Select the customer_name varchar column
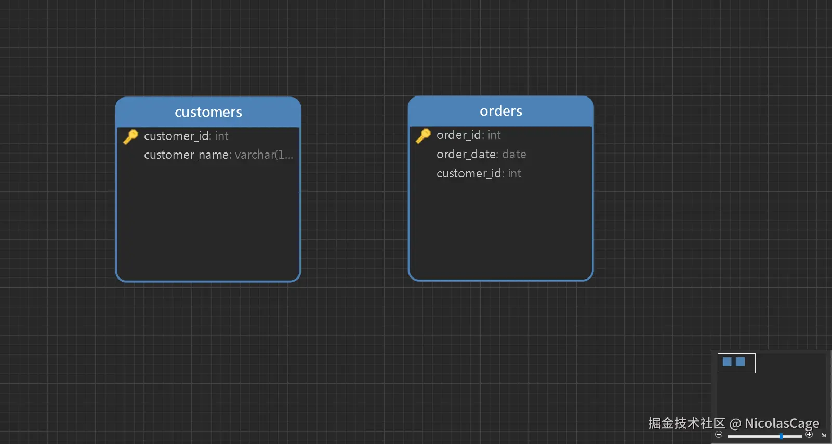The width and height of the screenshot is (832, 444). point(218,155)
